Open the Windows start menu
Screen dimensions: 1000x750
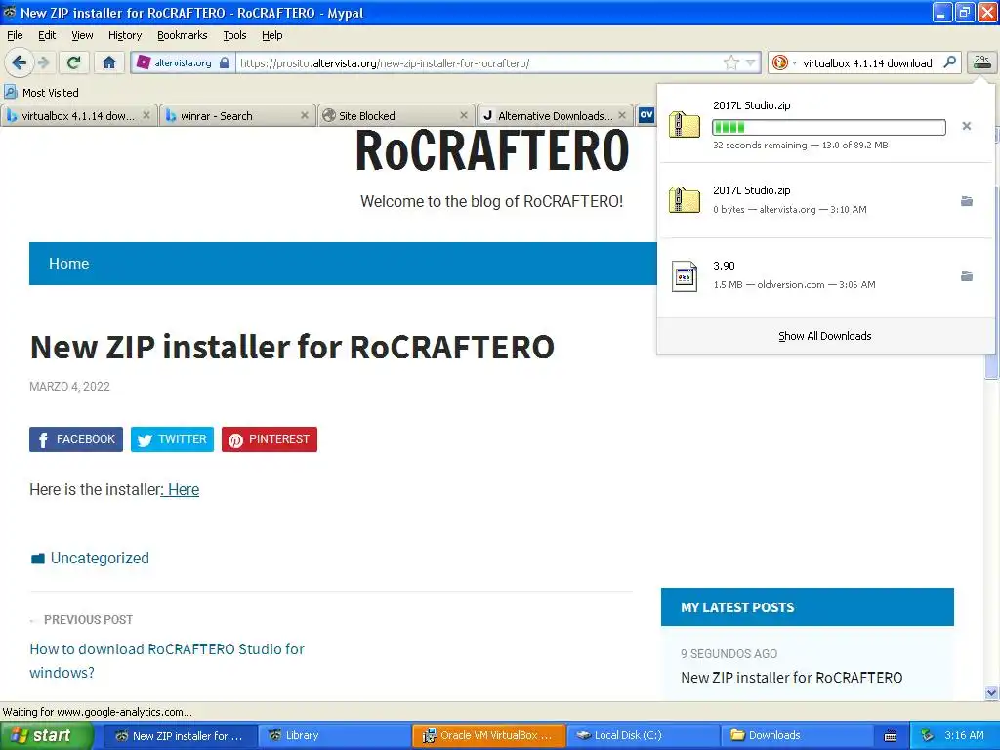point(46,735)
